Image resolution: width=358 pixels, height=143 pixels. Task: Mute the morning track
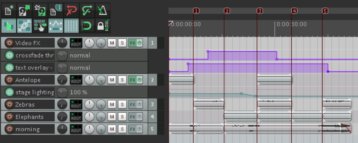click(x=112, y=129)
